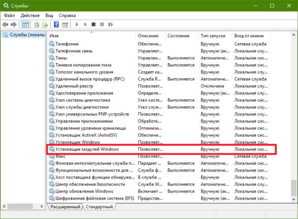Screen dimensions: 298x219
Task: Click the Export list toolbar icon
Action: pos(45,24)
